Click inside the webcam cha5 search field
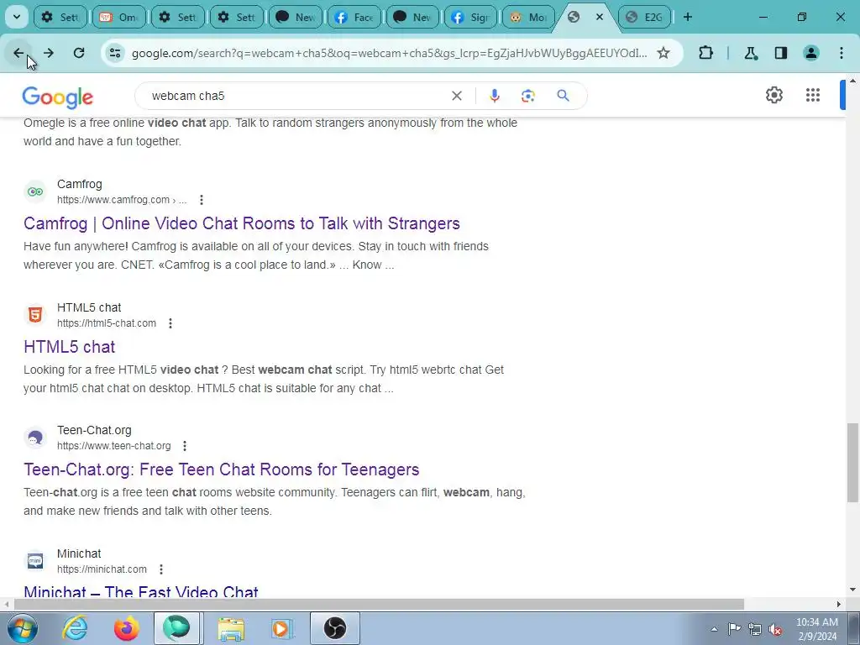Screen dimensions: 860x645 pos(296,96)
